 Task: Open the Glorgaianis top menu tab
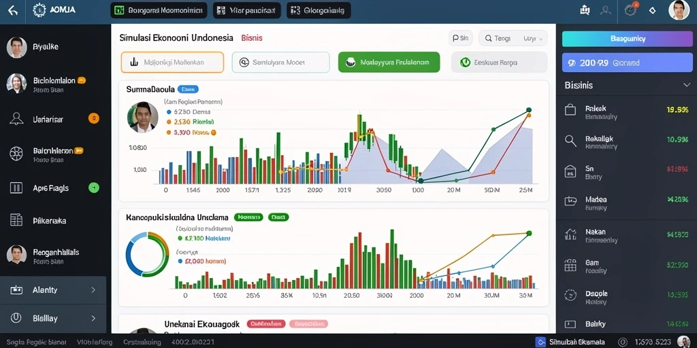click(x=319, y=10)
